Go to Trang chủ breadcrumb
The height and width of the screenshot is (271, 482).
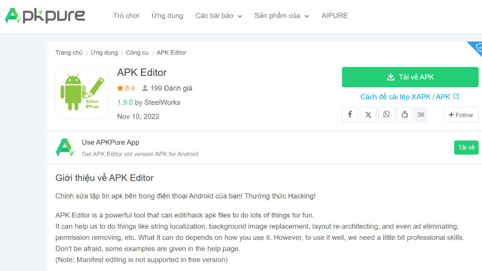[x=69, y=52]
